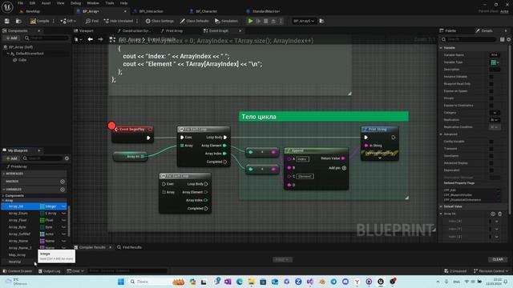Open the Details panel settings gear
The height and width of the screenshot is (288, 513).
pyautogui.click(x=509, y=39)
